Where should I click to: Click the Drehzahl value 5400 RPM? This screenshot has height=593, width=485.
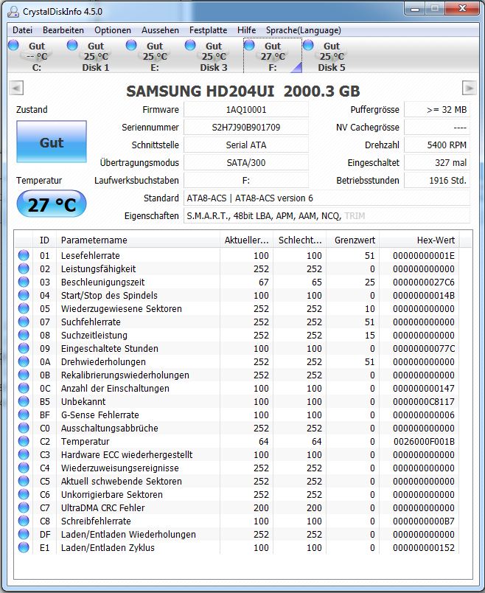coord(437,145)
